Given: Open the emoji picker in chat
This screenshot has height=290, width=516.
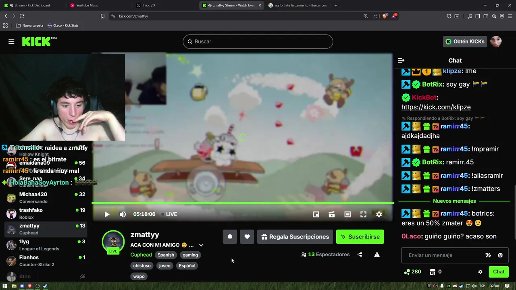Looking at the screenshot, I should 500,255.
